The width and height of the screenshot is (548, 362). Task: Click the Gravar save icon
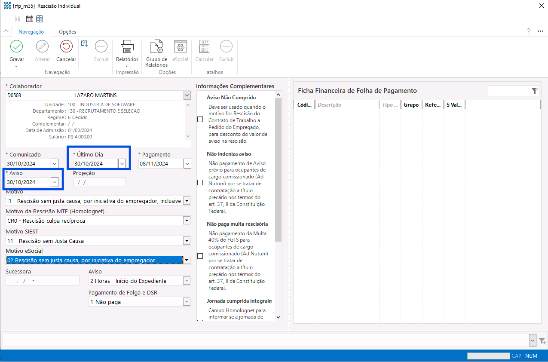16,46
